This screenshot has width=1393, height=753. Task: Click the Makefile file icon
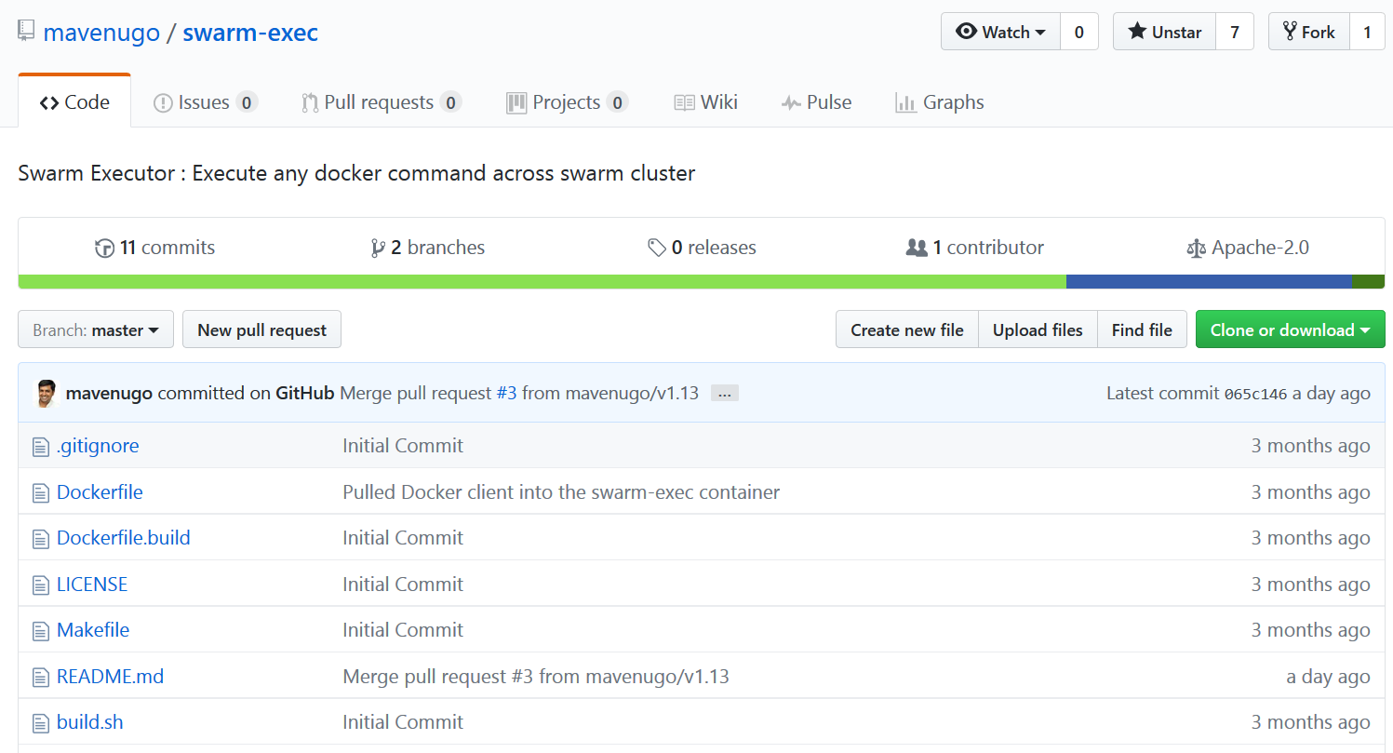41,631
